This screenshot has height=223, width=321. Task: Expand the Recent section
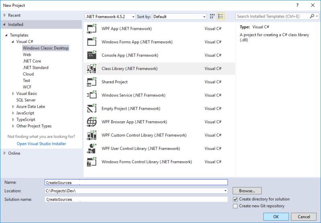coord(4,15)
